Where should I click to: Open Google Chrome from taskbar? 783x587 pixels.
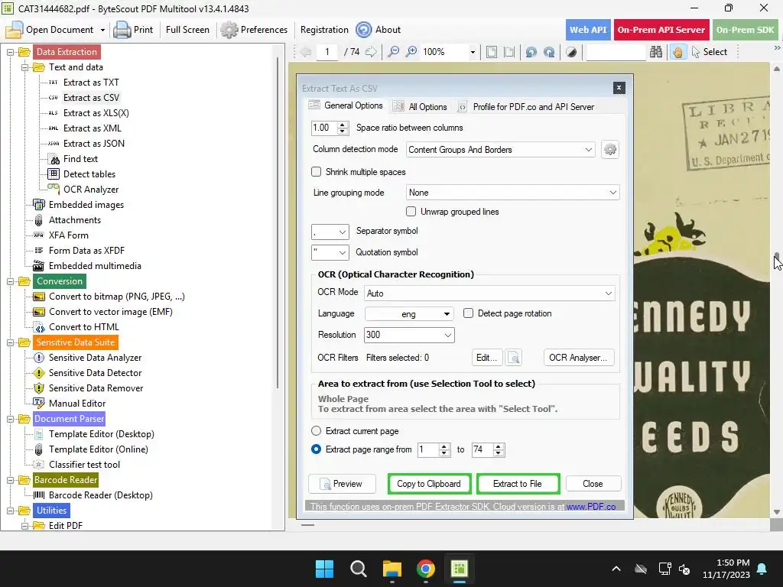[425, 569]
